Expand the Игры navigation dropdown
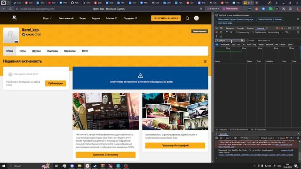Viewport: 301px width, 169px height. [x=47, y=18]
